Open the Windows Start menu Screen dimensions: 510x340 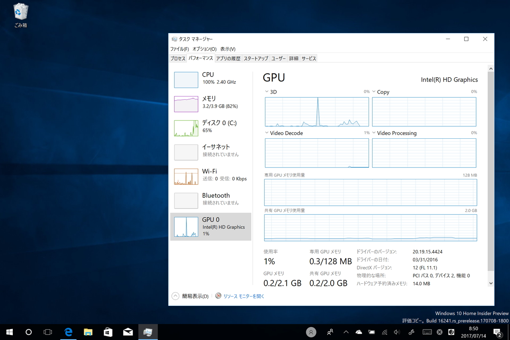pos(10,332)
